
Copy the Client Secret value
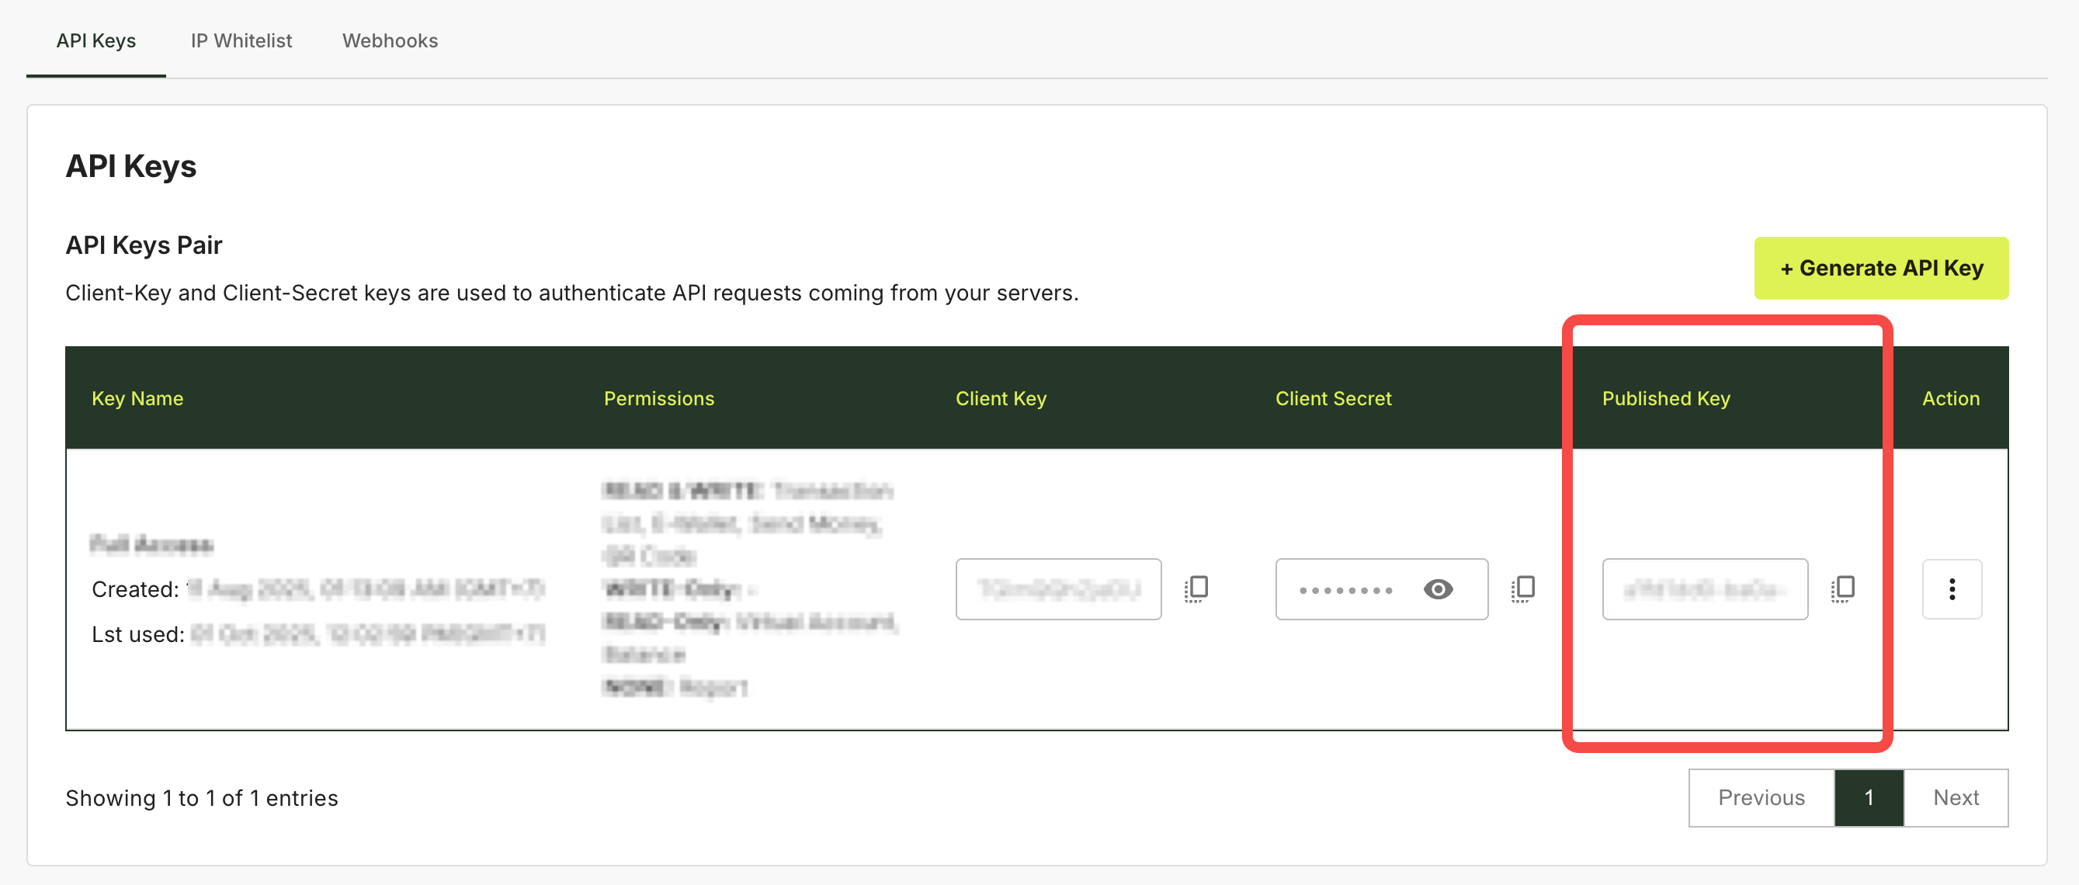1523,589
